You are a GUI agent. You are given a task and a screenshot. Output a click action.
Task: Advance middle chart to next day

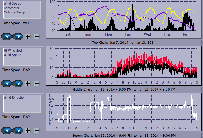pyautogui.click(x=17, y=84)
